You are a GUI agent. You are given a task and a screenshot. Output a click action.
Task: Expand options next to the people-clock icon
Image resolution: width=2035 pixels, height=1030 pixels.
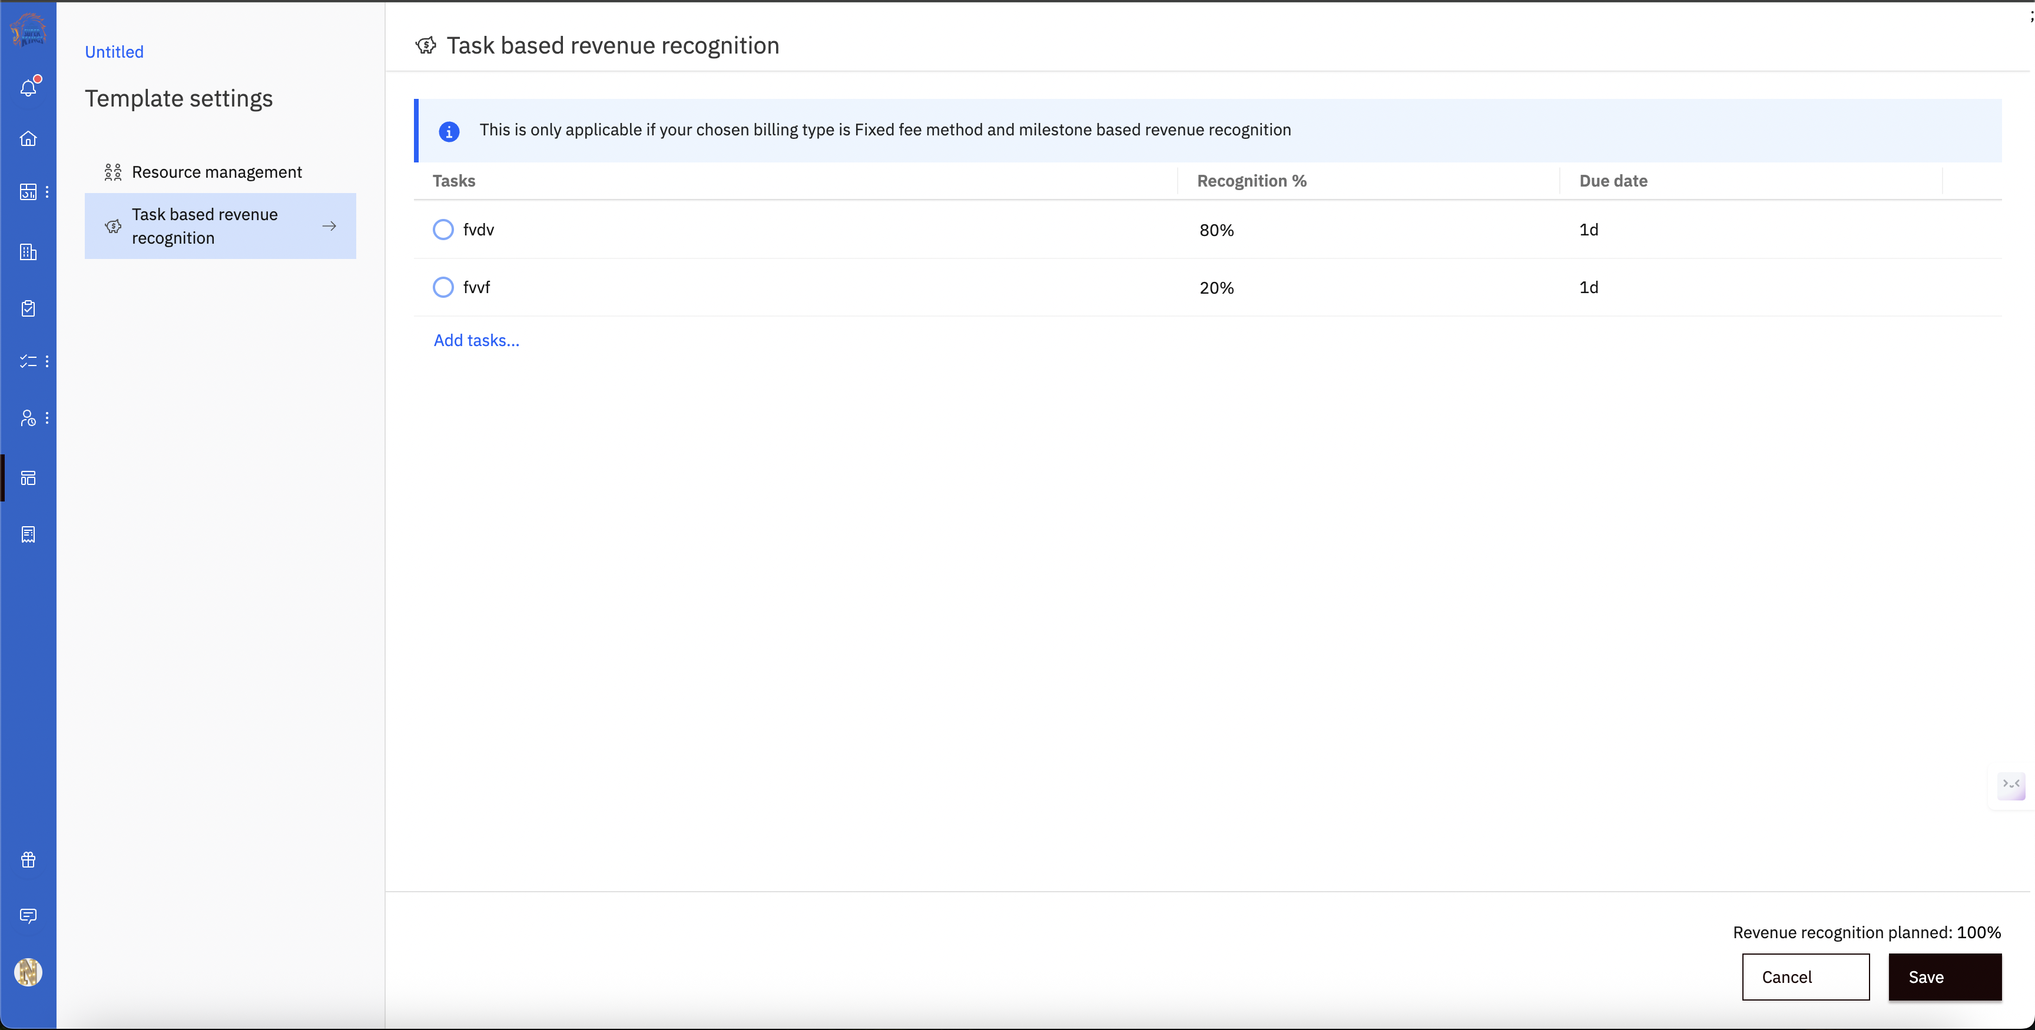click(x=47, y=418)
